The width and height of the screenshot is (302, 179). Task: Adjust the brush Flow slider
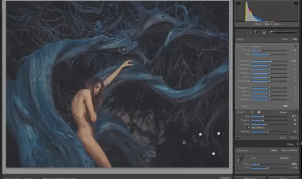coord(269,124)
